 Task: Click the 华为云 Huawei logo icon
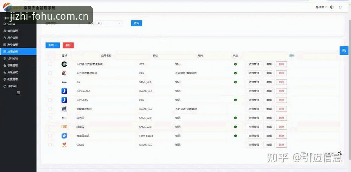[64, 118]
